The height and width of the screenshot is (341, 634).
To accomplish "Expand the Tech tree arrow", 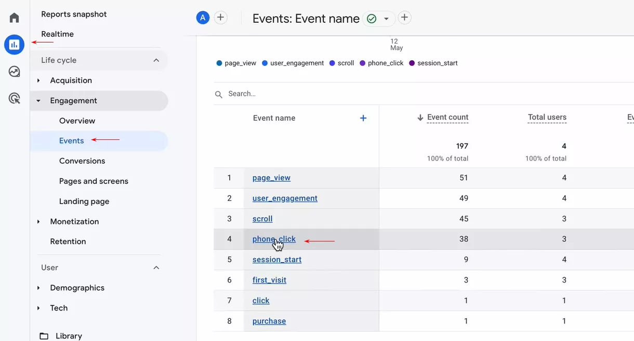I will 38,308.
